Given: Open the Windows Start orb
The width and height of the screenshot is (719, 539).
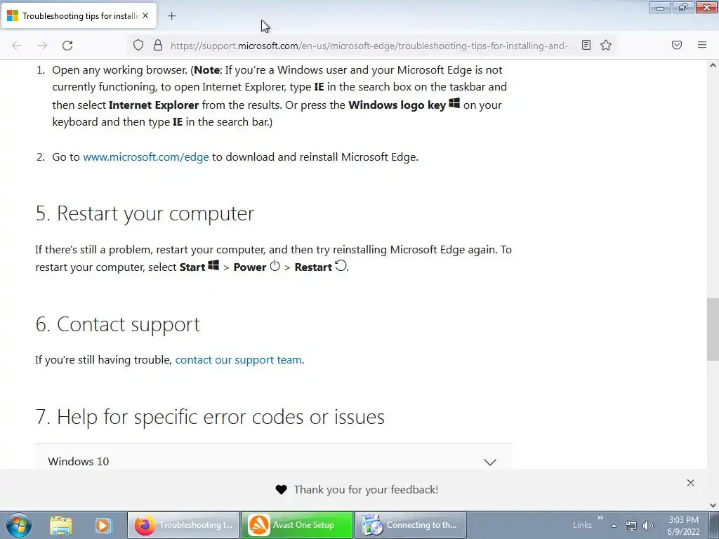Looking at the screenshot, I should pyautogui.click(x=19, y=525).
